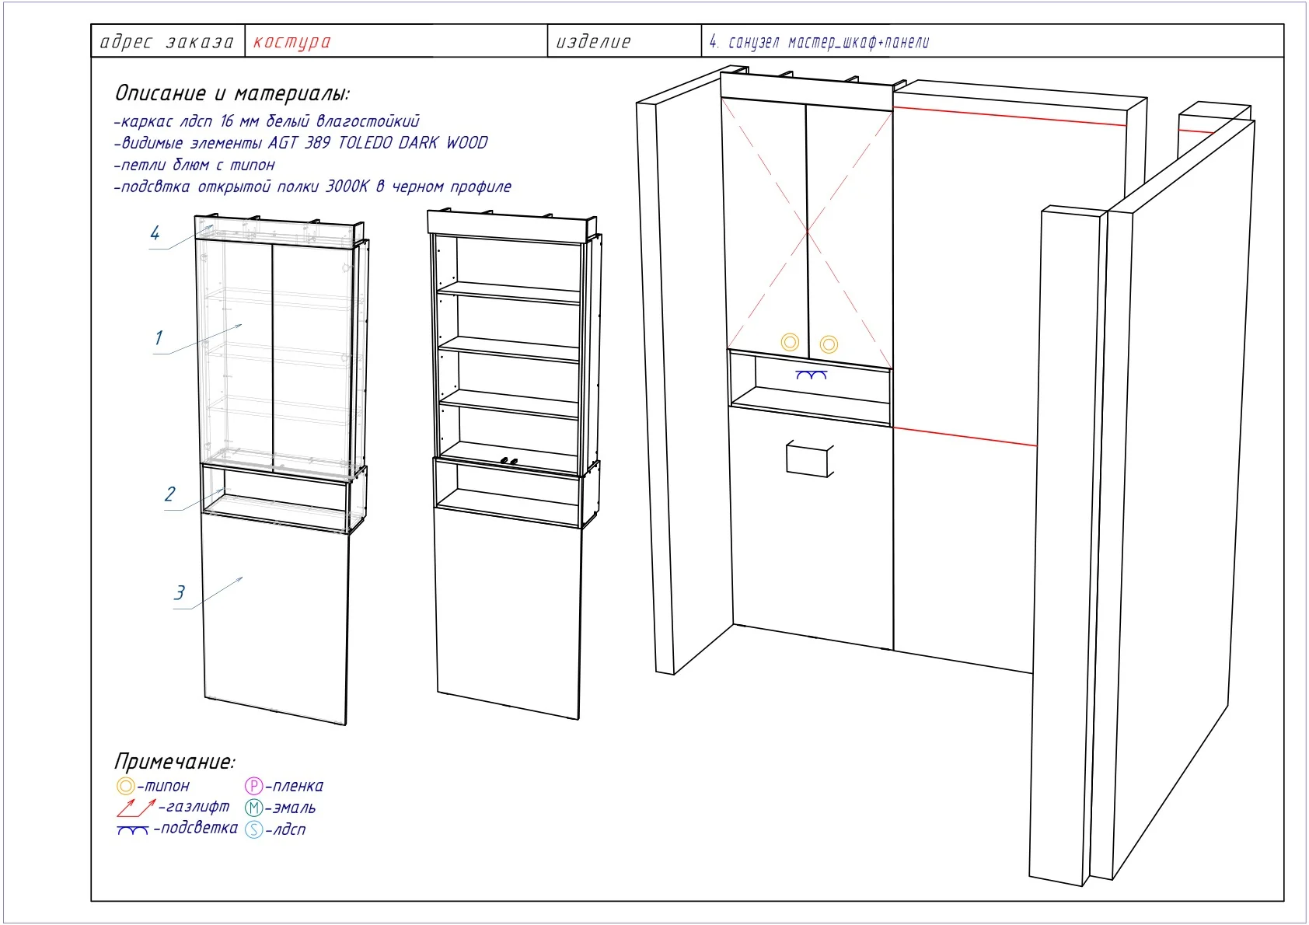This screenshot has height=925, width=1309.
Task: Select the callout number 4 label
Action: (x=155, y=232)
